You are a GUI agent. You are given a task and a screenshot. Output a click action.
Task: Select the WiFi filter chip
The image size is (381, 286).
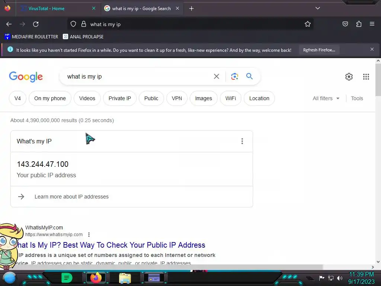tap(231, 98)
